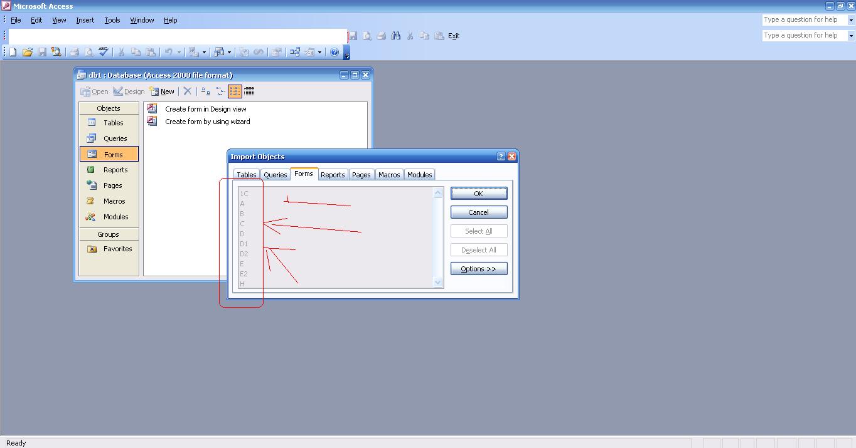Open Microsoft Access Help question icon
Viewport: 856px width, 448px height.
pos(334,52)
